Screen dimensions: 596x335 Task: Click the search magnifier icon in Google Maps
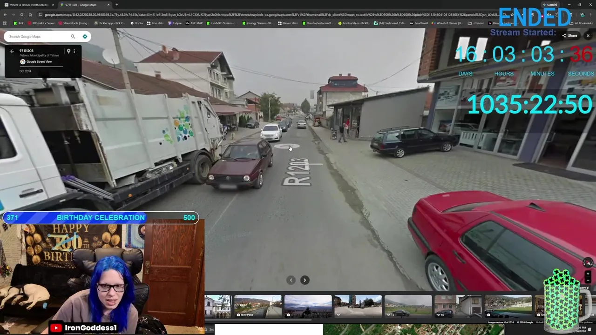pos(73,36)
